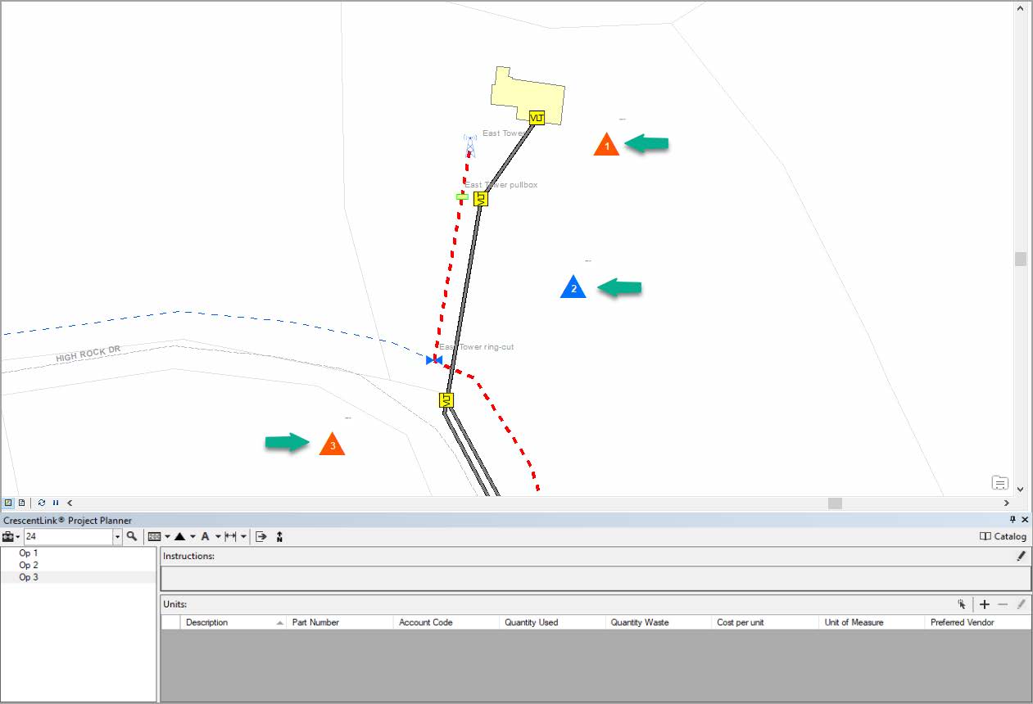The image size is (1033, 704).
Task: Toggle the map view icon in bottom toolbar
Action: click(x=7, y=503)
